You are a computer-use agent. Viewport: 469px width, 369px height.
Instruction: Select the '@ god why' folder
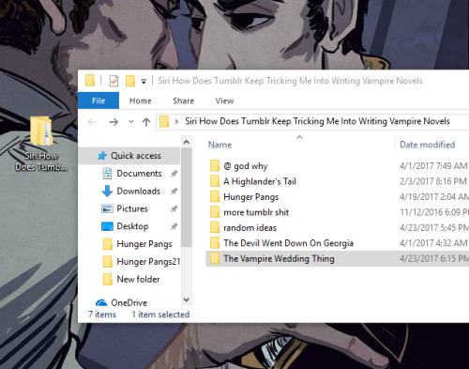tap(246, 166)
